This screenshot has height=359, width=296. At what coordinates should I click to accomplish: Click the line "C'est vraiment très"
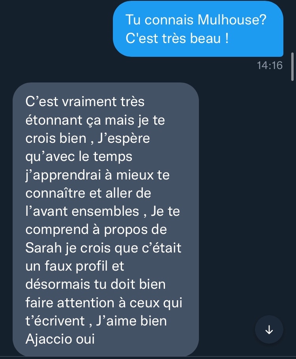pos(85,102)
